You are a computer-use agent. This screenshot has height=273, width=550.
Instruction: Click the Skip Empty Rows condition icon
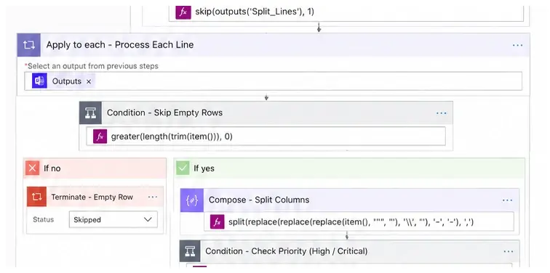[90, 113]
